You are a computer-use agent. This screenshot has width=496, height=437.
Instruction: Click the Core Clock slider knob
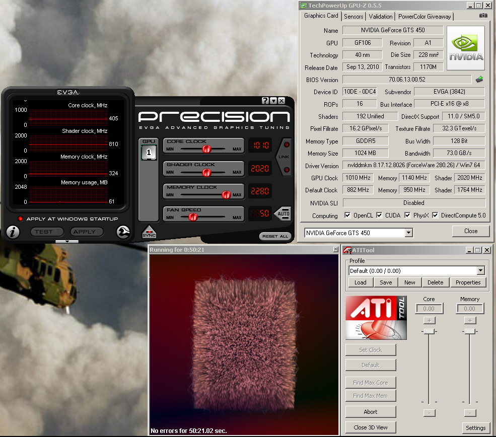point(206,149)
